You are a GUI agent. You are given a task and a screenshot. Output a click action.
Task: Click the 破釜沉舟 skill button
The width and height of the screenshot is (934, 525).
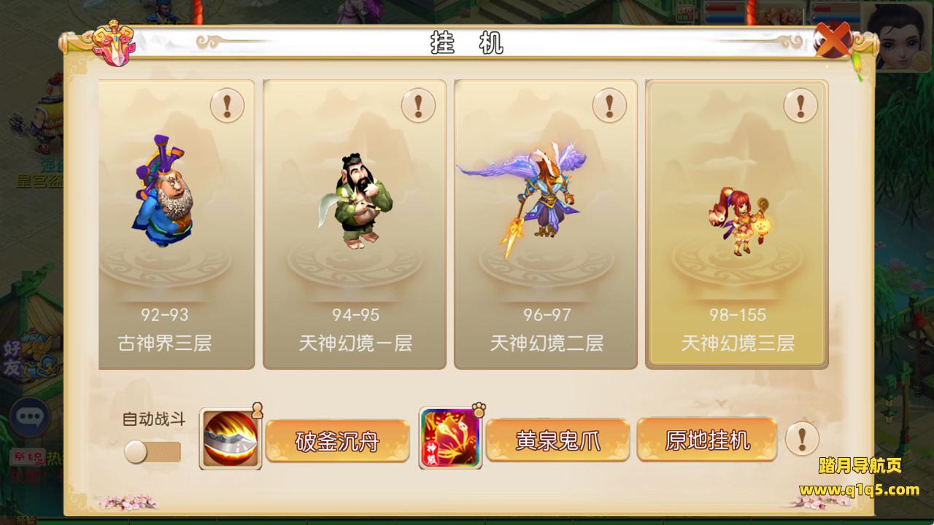pyautogui.click(x=337, y=440)
